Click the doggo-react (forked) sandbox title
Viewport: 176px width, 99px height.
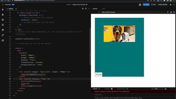tap(79, 5)
